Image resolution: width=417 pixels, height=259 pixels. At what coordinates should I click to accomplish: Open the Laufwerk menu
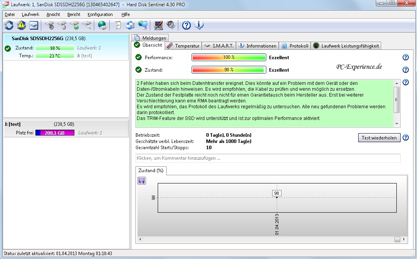30,14
